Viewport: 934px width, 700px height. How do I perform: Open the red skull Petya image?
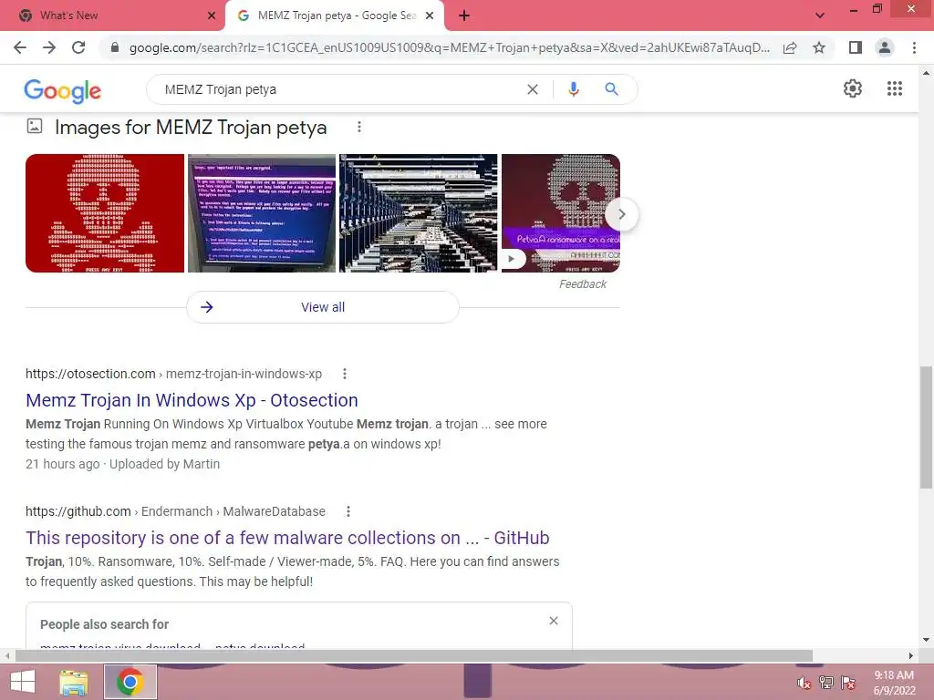(x=105, y=213)
